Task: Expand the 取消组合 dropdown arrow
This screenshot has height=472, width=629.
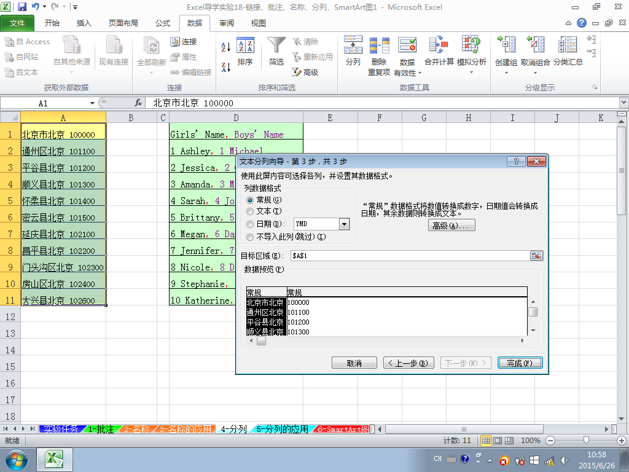Action: [535, 73]
